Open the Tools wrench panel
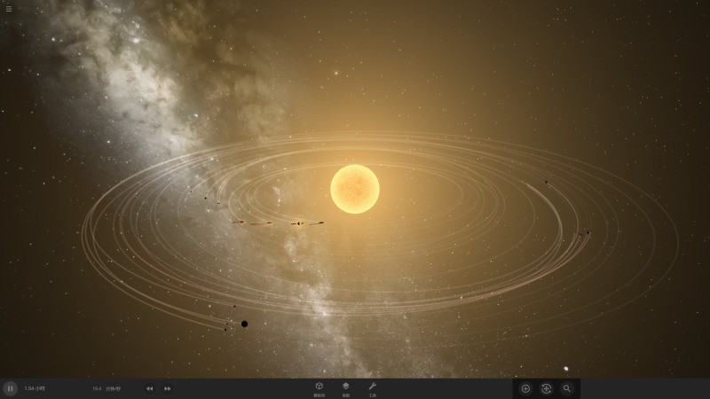710x399 pixels. (x=373, y=387)
